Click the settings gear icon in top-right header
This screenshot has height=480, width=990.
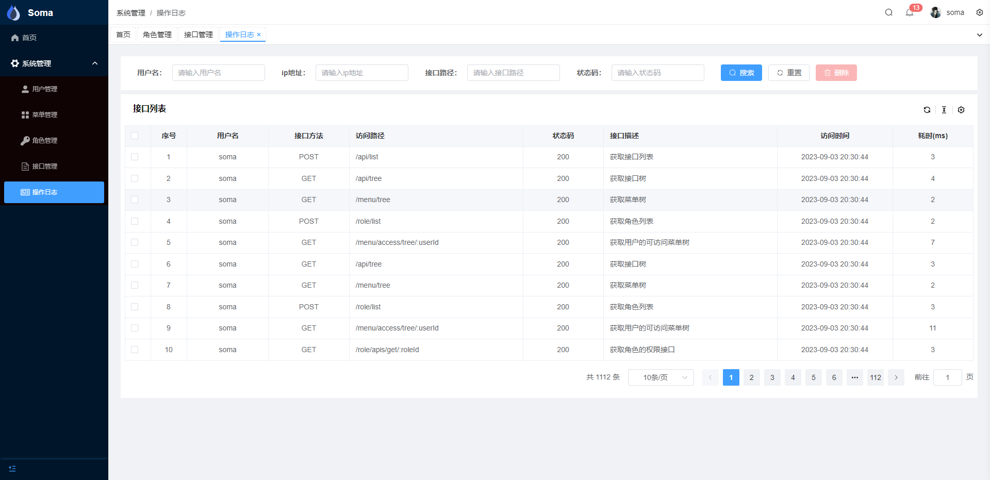[979, 12]
